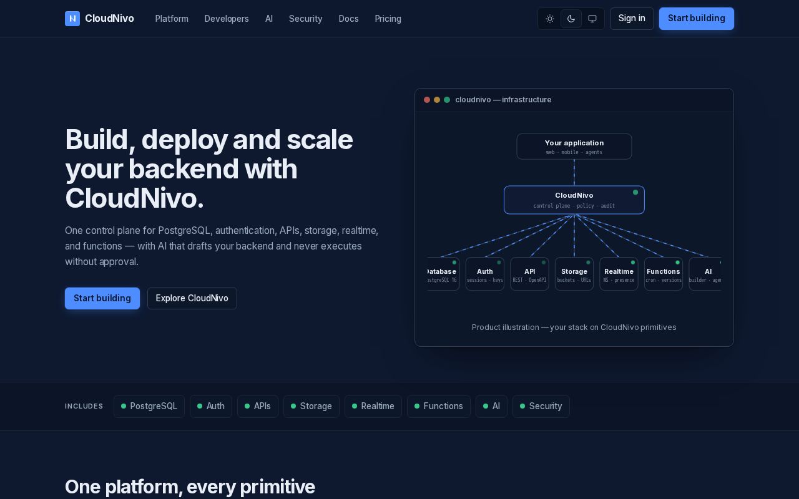799x499 pixels.
Task: Click the Storage chip in Includes row
Action: pos(311,406)
